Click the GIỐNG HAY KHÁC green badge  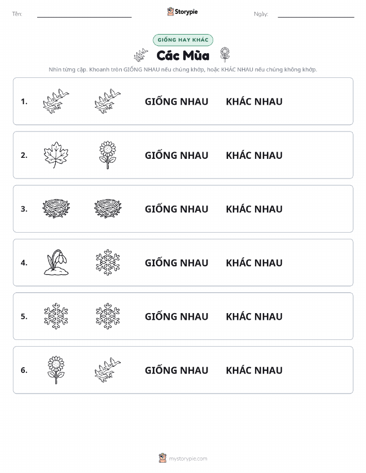click(183, 40)
